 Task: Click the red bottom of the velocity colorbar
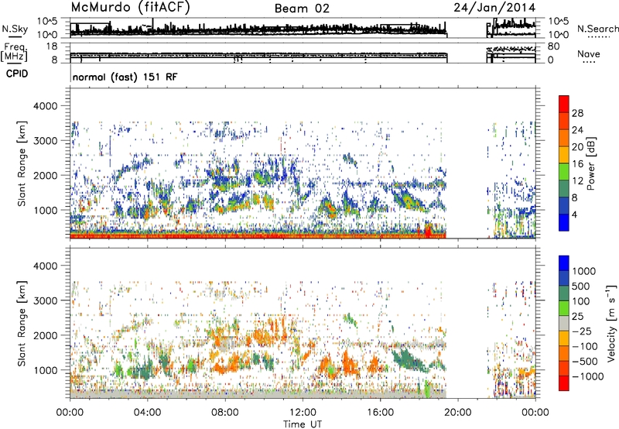(x=564, y=383)
